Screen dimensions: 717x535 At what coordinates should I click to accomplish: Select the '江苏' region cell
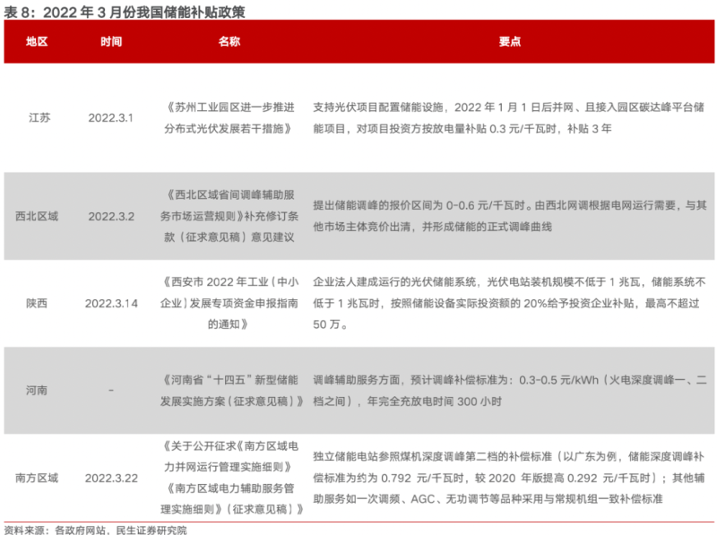coord(38,117)
